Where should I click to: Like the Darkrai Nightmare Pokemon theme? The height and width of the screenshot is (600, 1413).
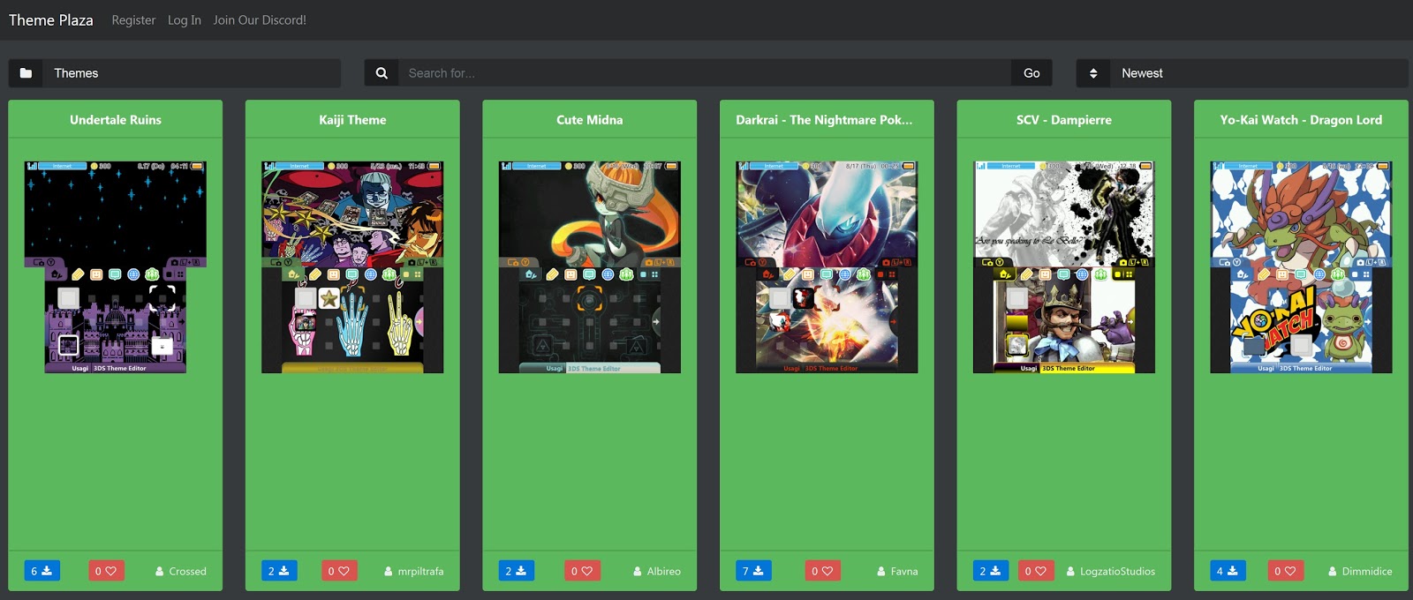(823, 571)
